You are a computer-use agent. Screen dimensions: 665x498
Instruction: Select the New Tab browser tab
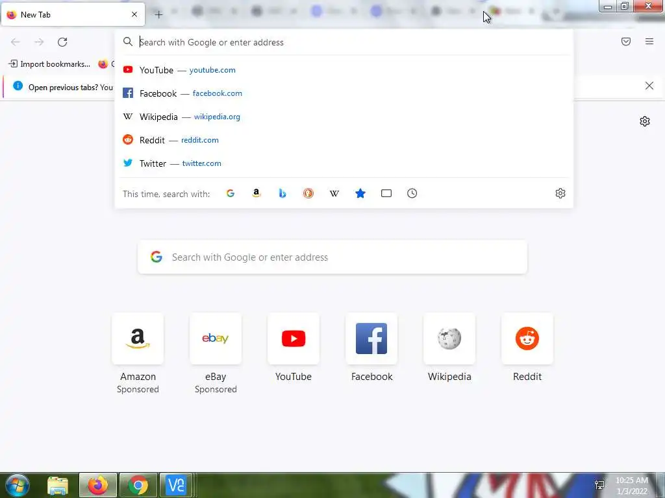point(73,14)
